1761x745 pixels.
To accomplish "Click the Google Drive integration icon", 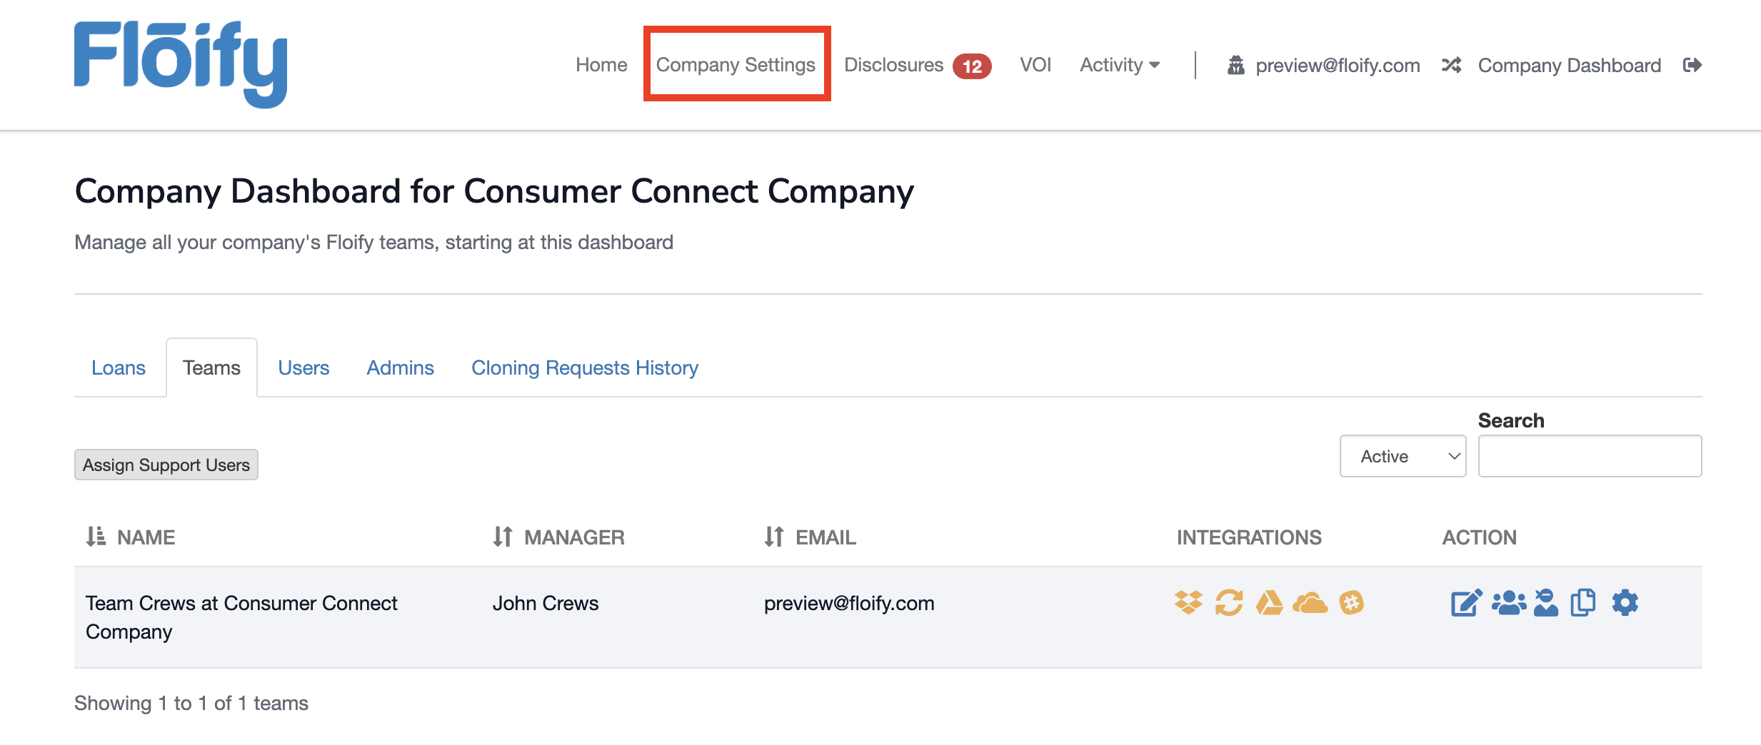I will 1269,603.
